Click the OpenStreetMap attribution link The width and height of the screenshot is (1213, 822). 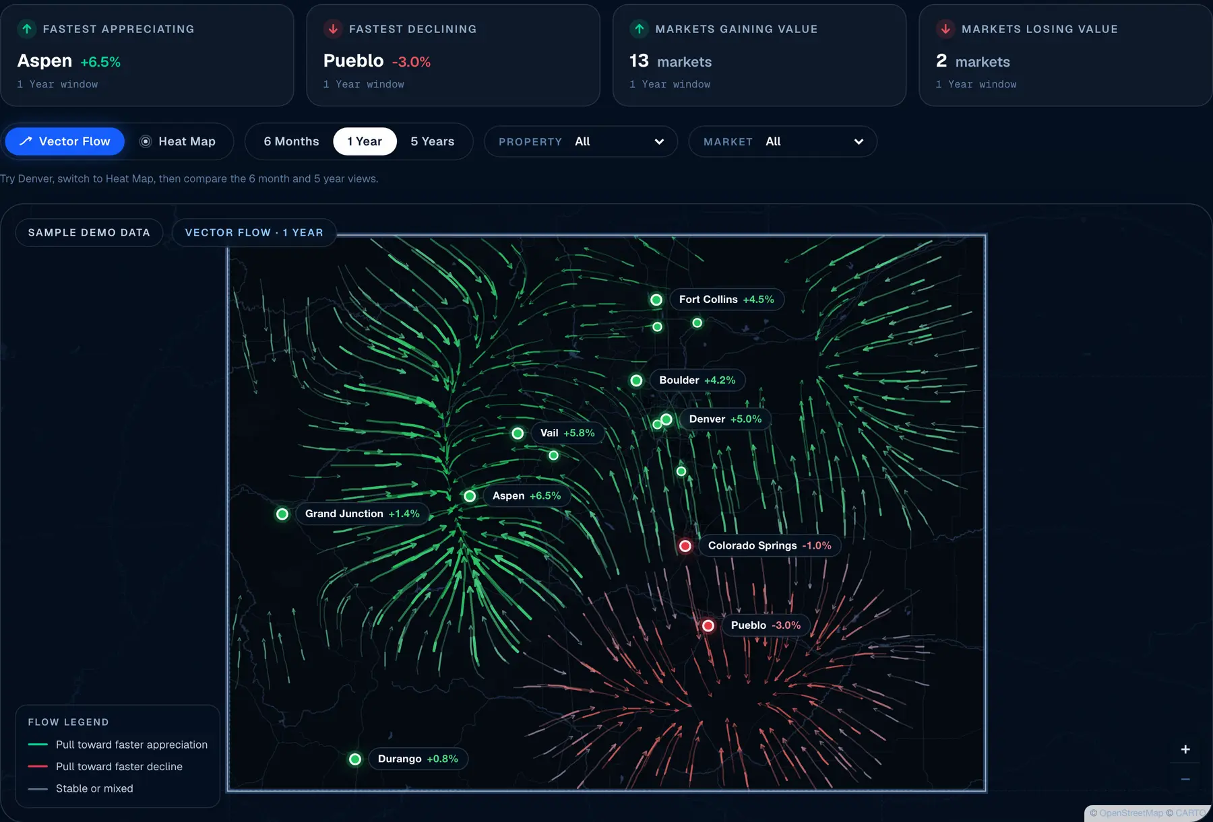click(1131, 813)
